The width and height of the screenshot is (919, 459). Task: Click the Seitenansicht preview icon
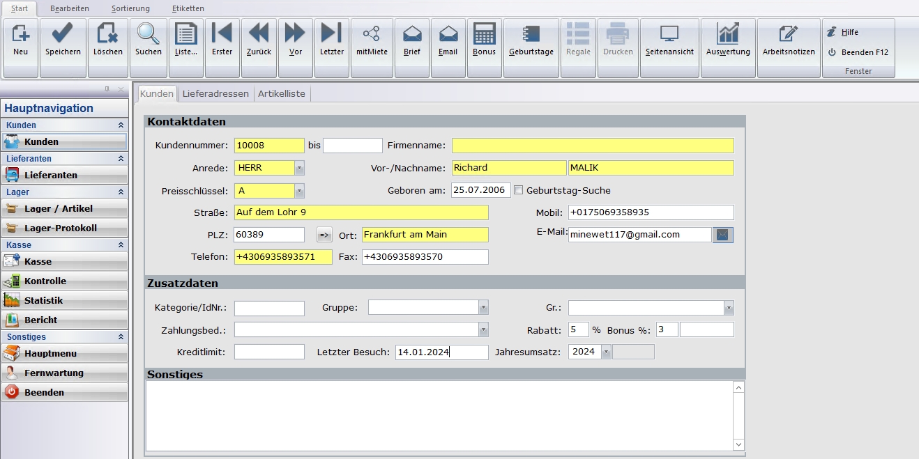[x=669, y=34]
